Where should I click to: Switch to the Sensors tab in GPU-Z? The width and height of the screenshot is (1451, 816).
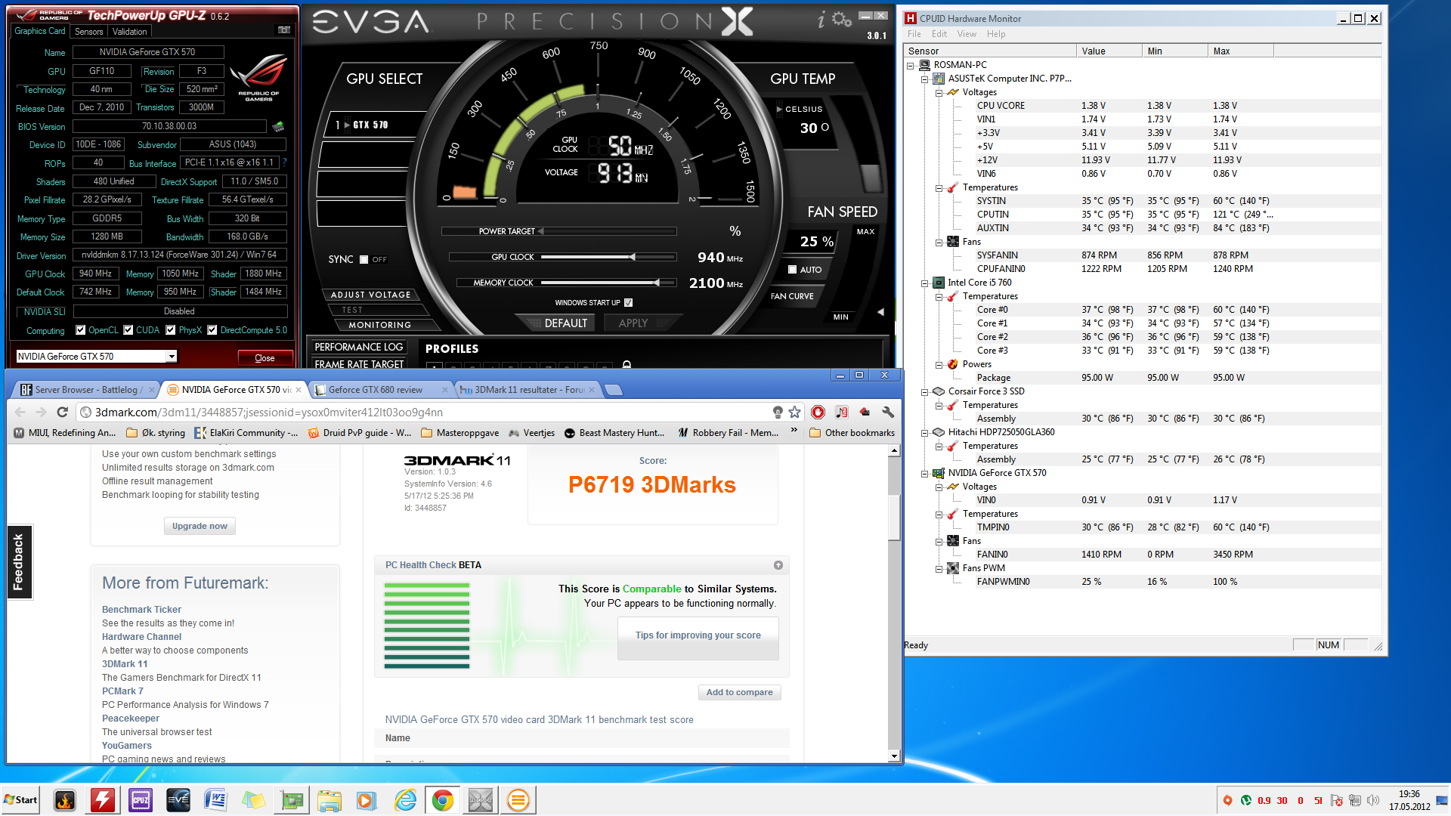click(89, 32)
